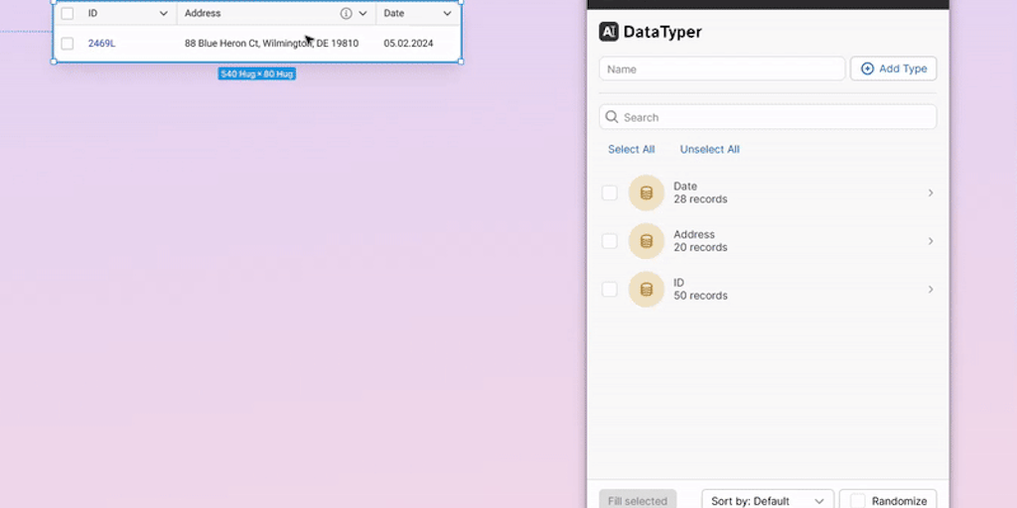Expand the ID records chevron

click(931, 289)
